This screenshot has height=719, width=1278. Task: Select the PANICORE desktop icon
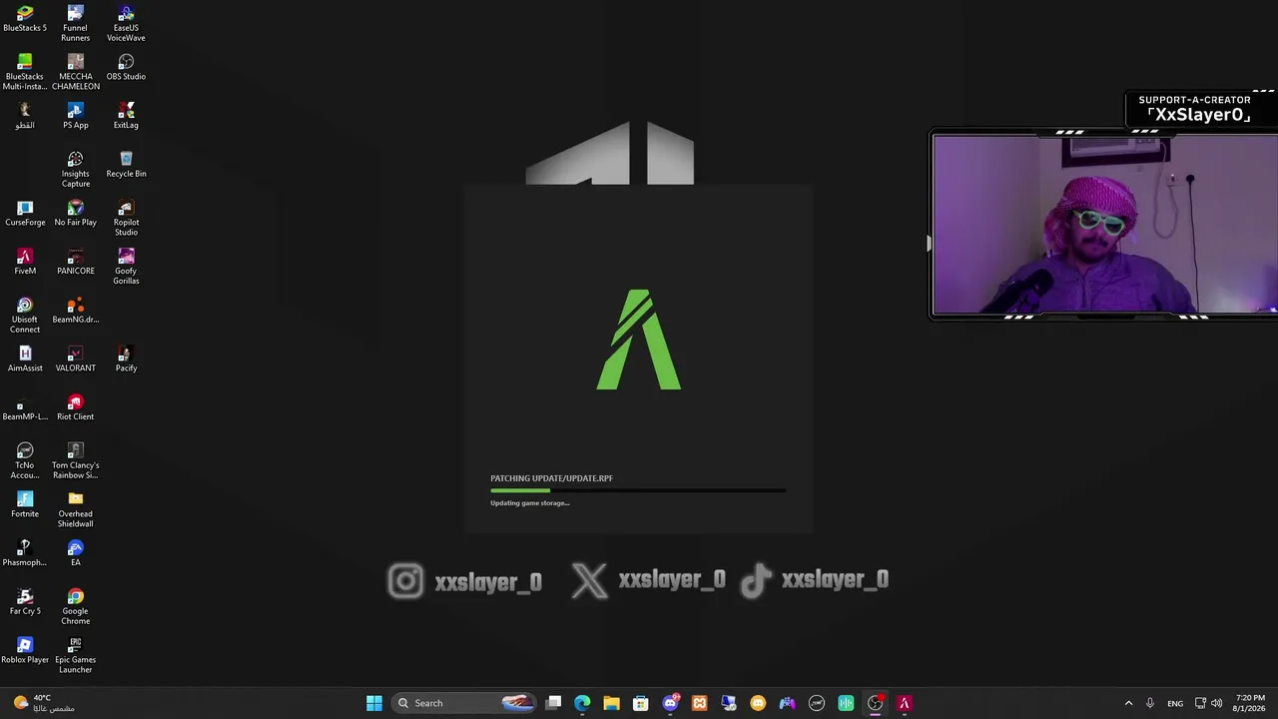point(76,262)
